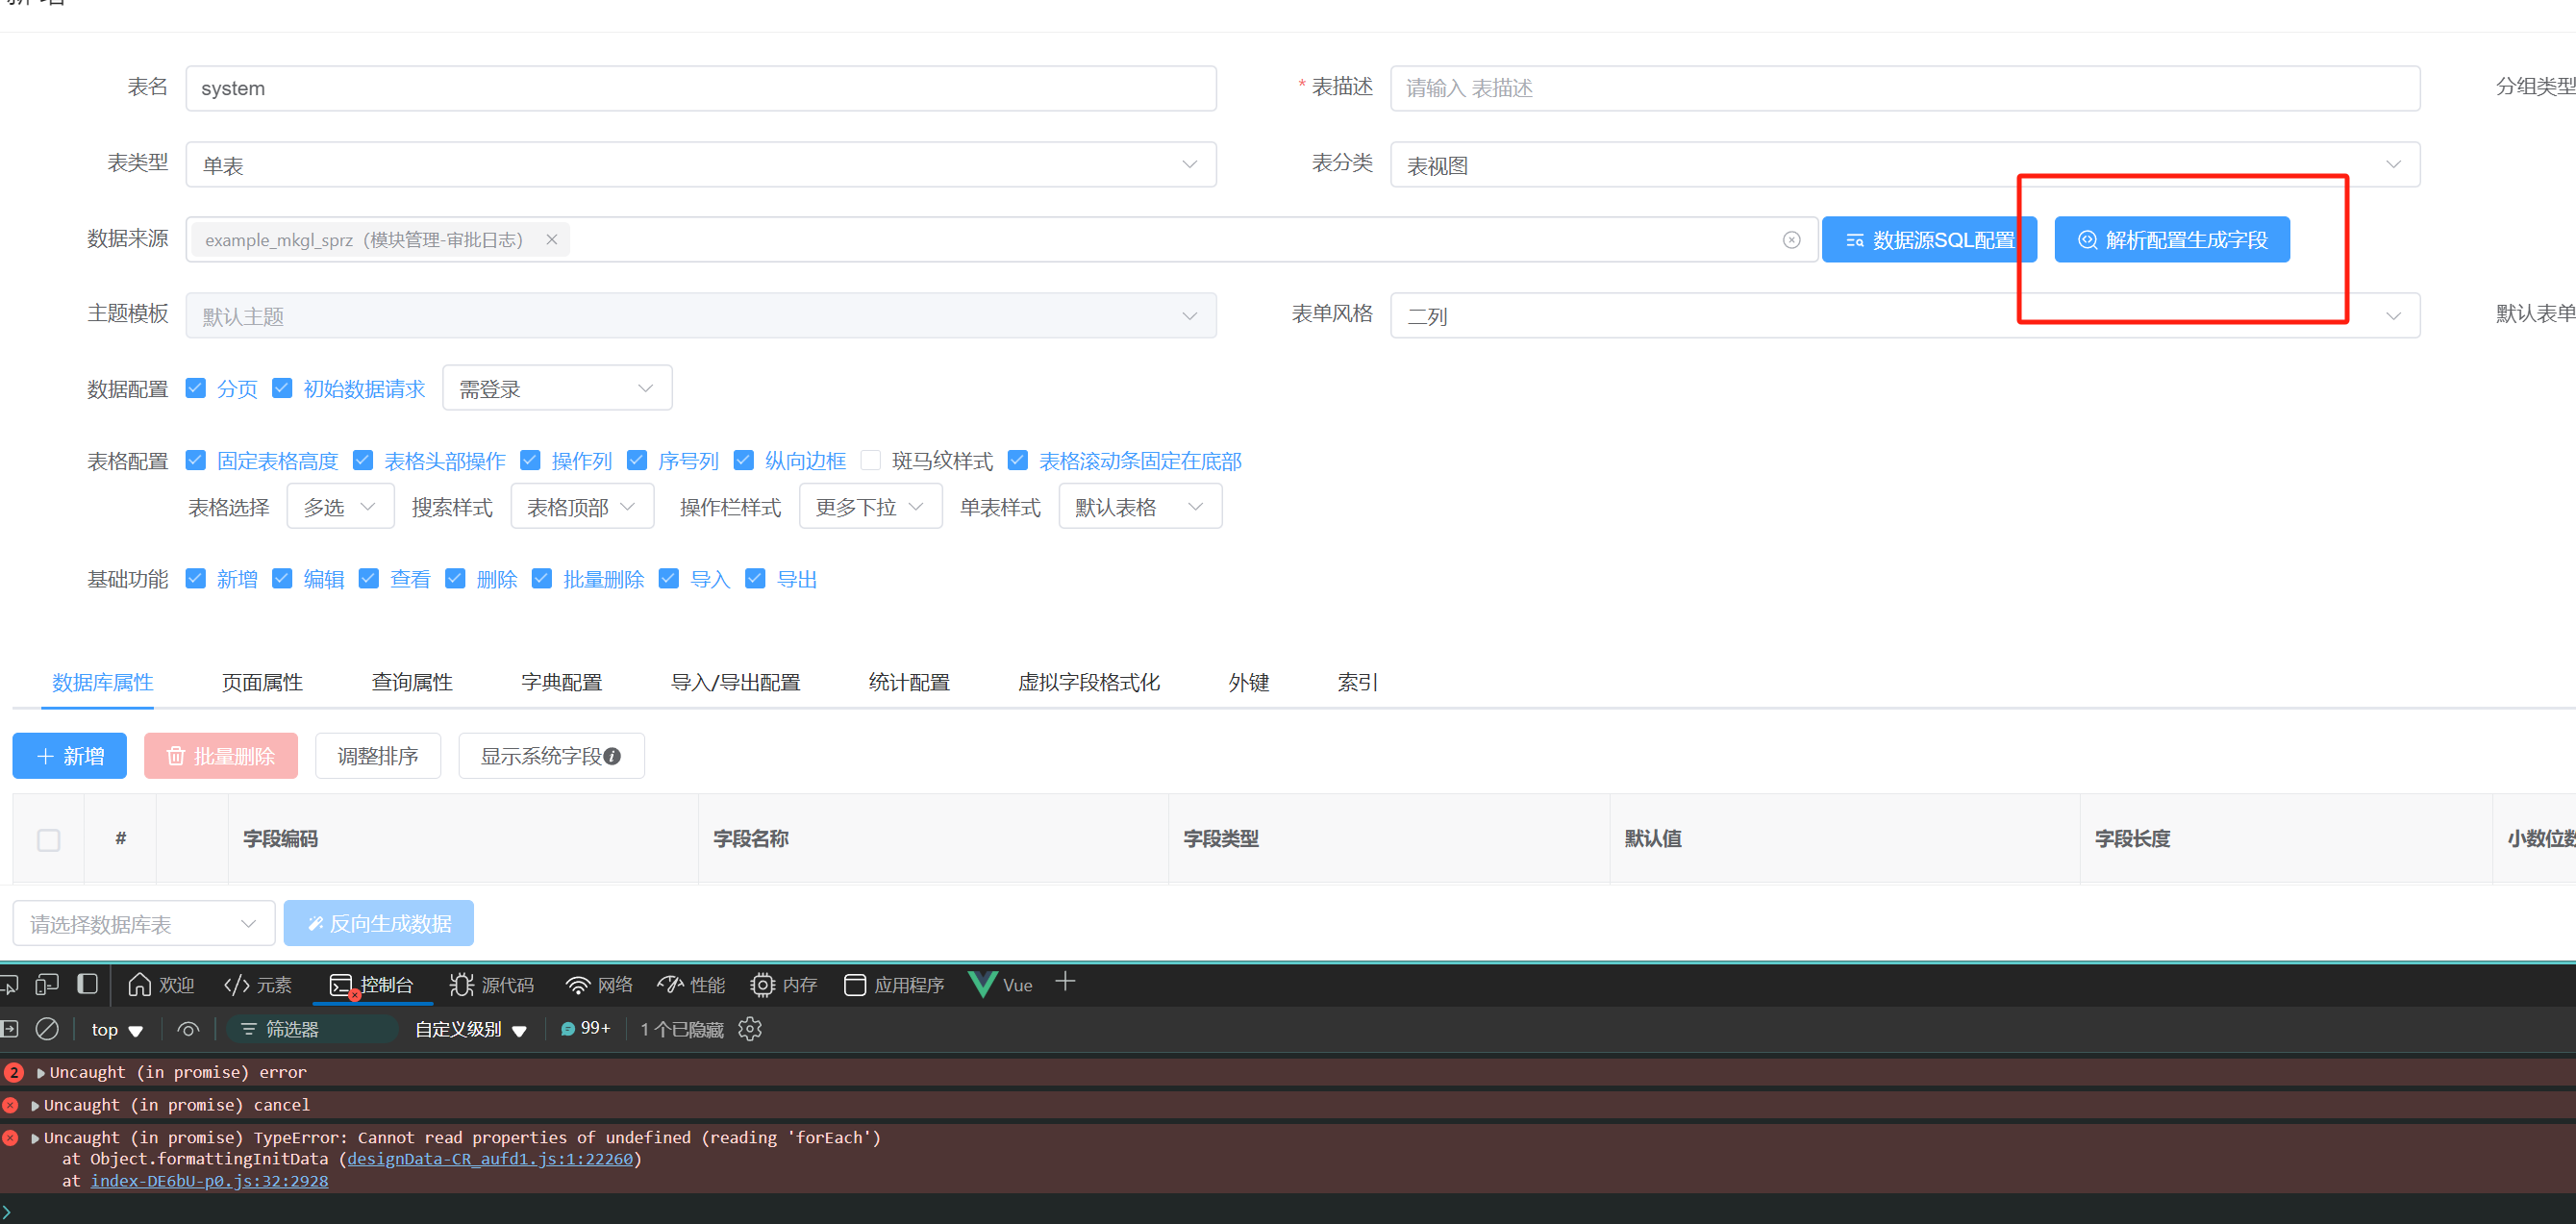Remove the example_mkgl_sprz tag with x
The image size is (2576, 1224).
tap(551, 240)
